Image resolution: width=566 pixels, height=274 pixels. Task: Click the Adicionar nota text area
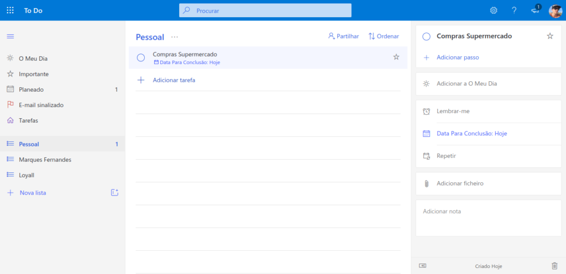coord(489,218)
